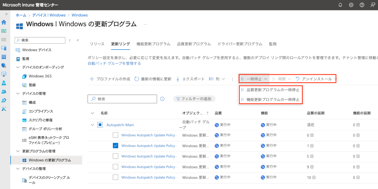The width and height of the screenshot is (378, 189).
Task: Open the Apps grid icon in left rail
Action: tap(4, 57)
